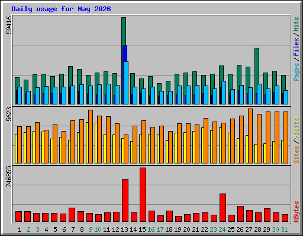303x236 pixels.
Task: Click the blue Files legend label
Action: 296,47
